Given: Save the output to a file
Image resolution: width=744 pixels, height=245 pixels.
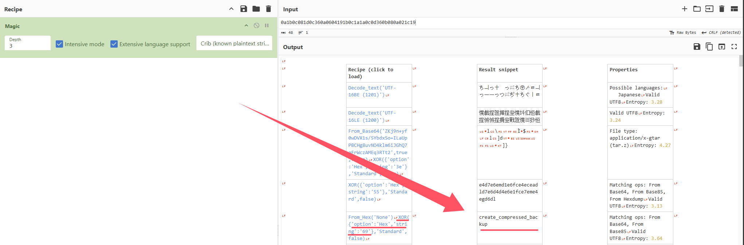Looking at the screenshot, I should (x=697, y=47).
